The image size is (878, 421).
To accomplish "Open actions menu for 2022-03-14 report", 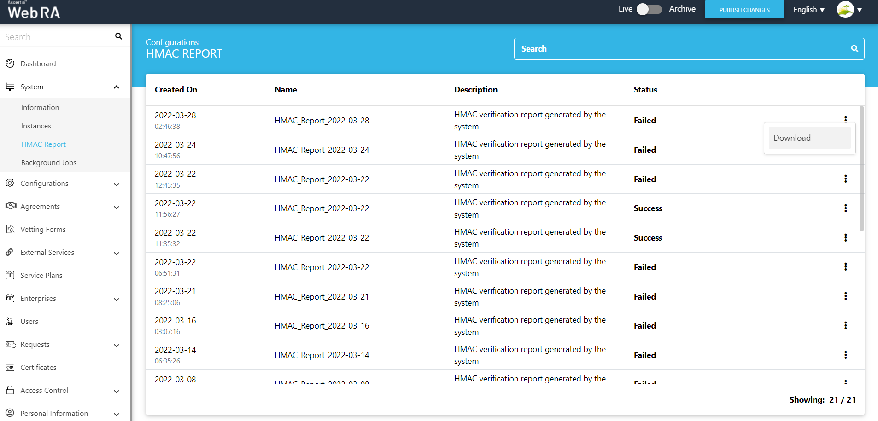I will (x=845, y=355).
